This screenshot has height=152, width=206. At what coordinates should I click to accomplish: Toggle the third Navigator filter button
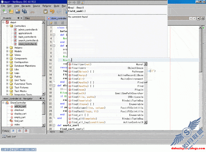click(x=26, y=131)
